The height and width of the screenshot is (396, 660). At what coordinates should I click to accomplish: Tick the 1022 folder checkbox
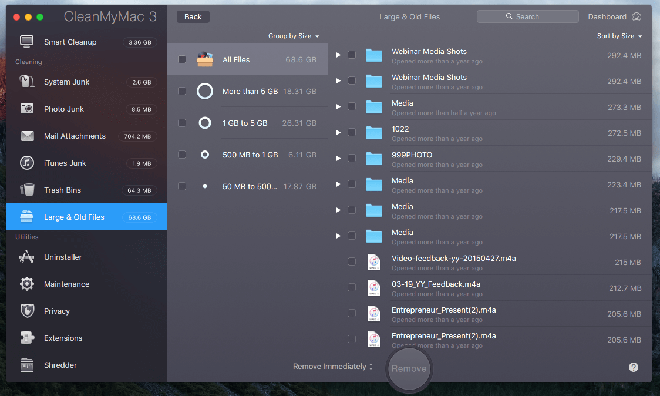(352, 132)
